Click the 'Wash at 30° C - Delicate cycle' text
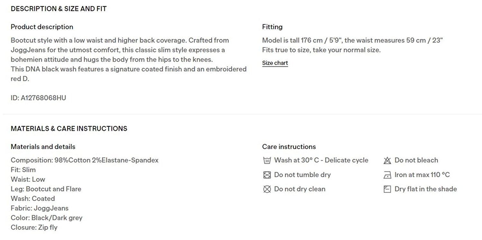Screen dimensions: 482x240 click(x=321, y=160)
